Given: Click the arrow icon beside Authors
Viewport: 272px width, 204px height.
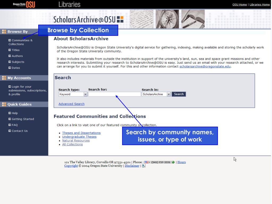Looking at the screenshot, I should 10,56.
